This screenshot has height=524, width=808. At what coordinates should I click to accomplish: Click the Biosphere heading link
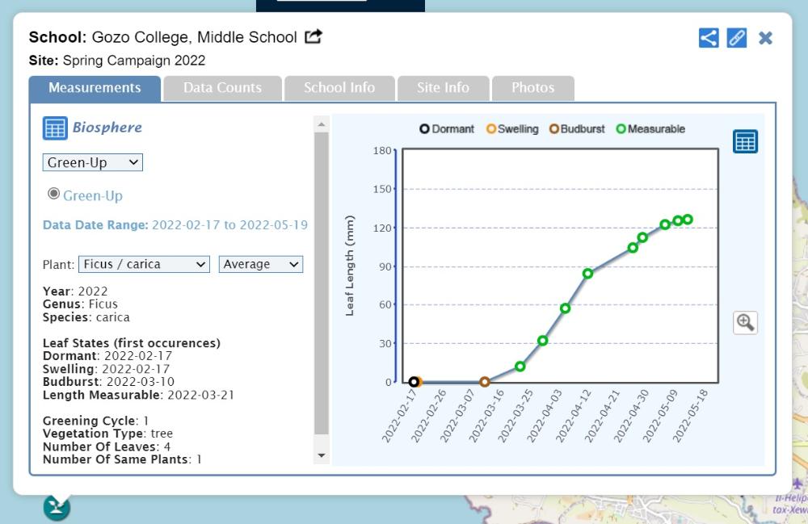coord(107,128)
